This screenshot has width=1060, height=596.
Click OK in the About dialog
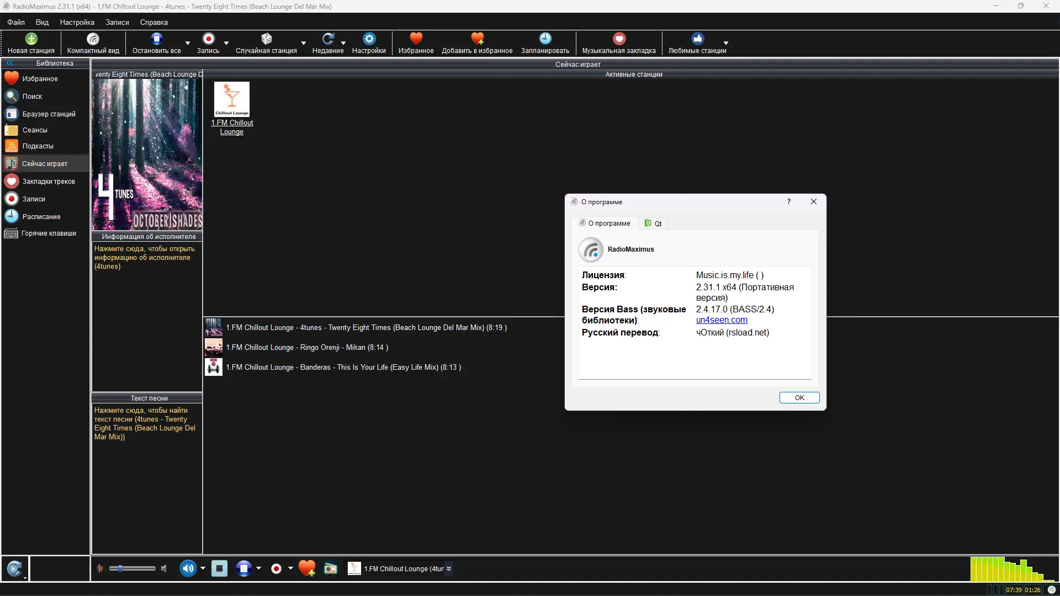pos(799,398)
